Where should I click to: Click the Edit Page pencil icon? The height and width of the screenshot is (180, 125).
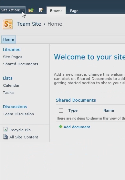(x=41, y=10)
